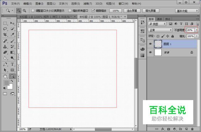
Task: Select the Zoom tool in toolbox
Action: coord(12,76)
